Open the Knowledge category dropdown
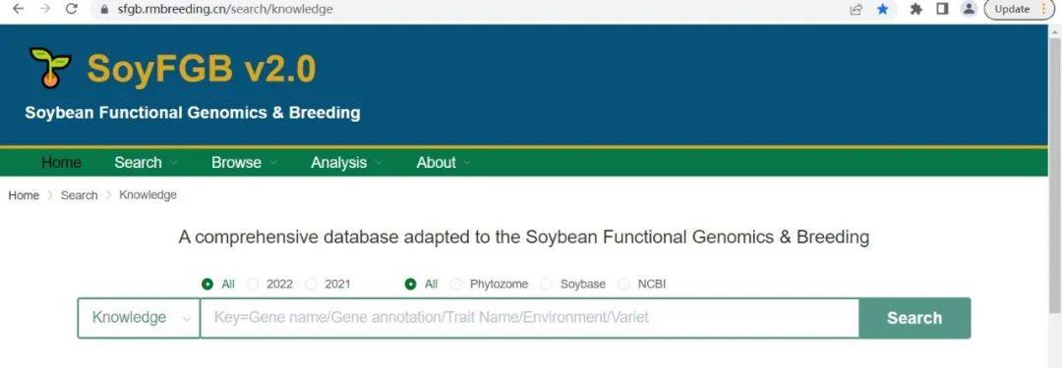 (139, 317)
